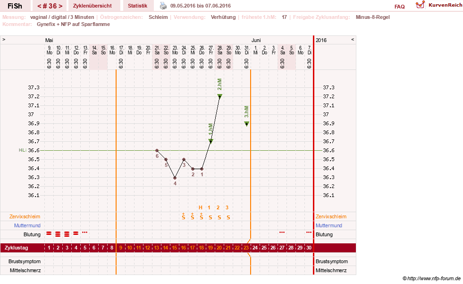Click the S mucus symbol on cycle day 21
Viewport: 463px width, 284px height.
228,217
